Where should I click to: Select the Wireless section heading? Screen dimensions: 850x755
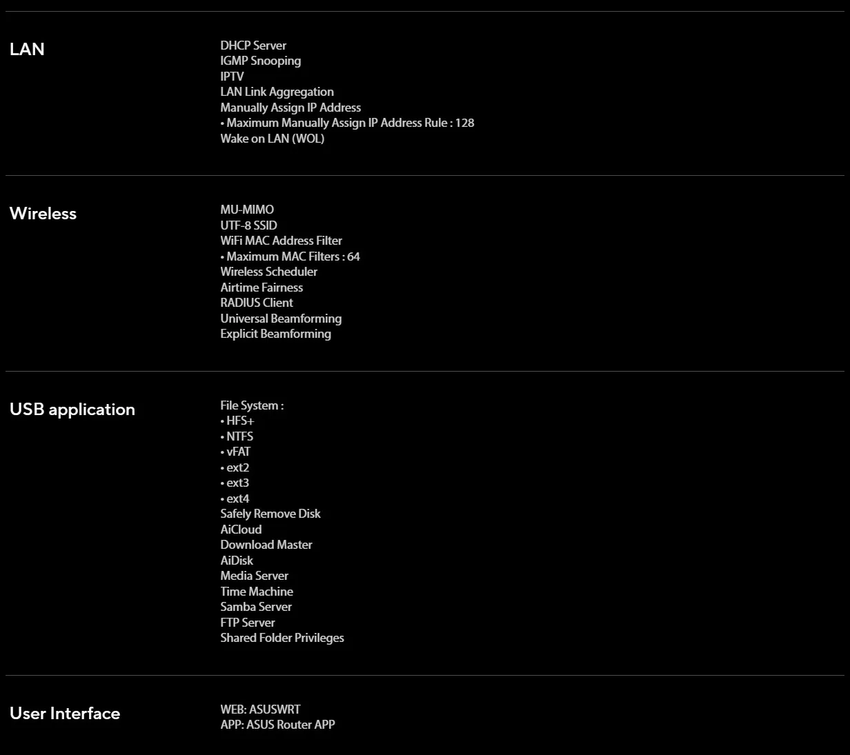pos(43,213)
